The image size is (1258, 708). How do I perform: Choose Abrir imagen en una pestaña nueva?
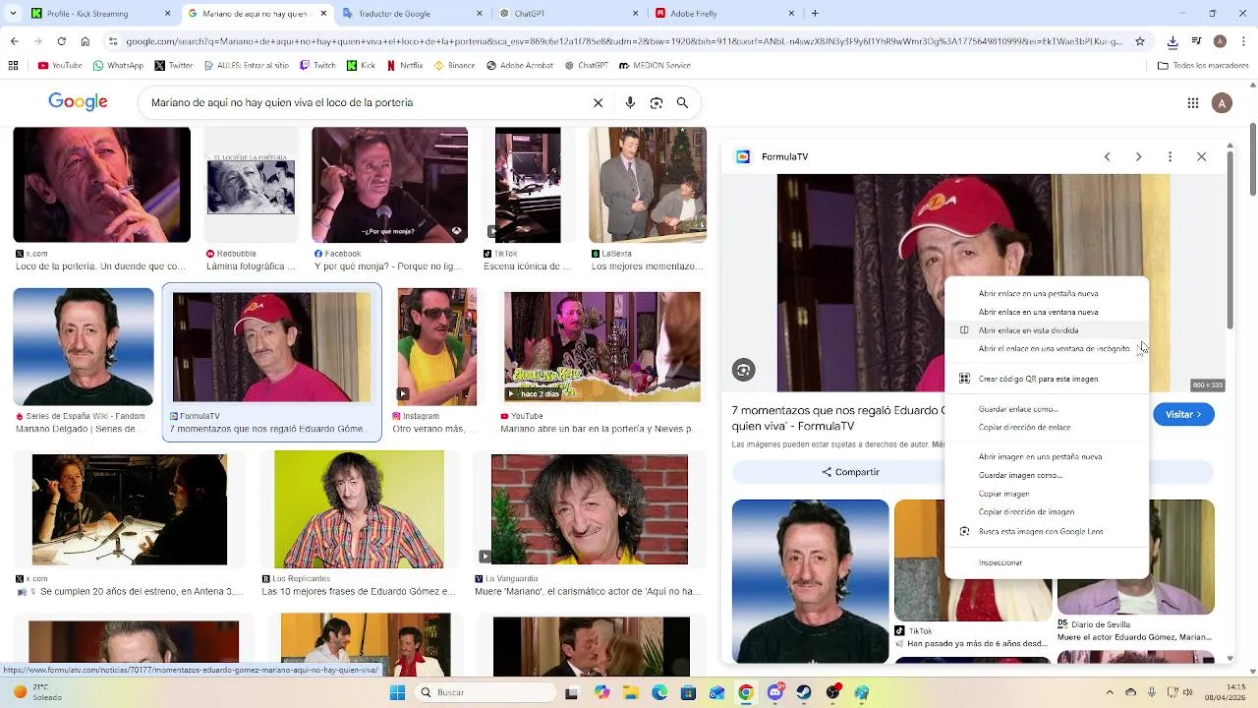[1047, 457]
